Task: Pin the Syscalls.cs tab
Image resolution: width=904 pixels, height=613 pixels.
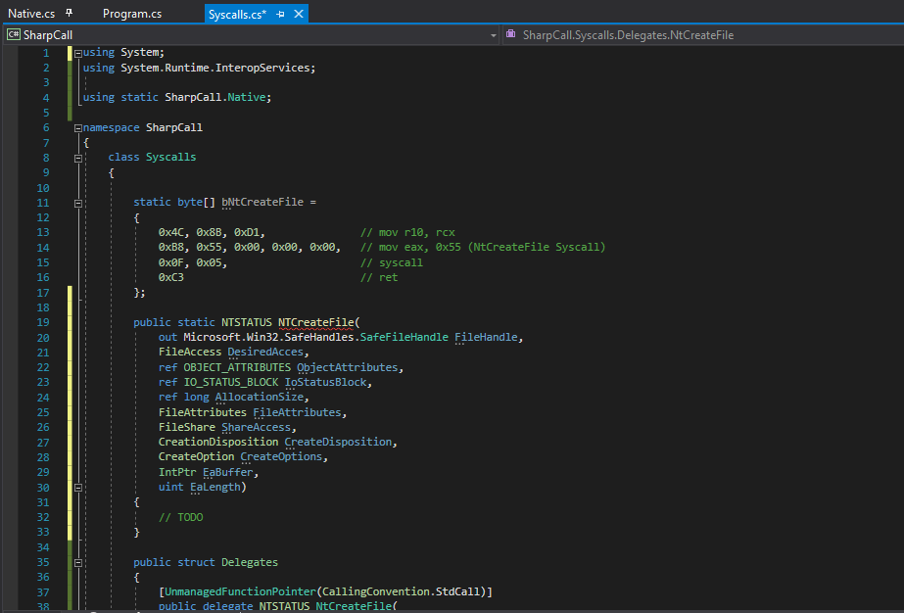Action: 281,14
